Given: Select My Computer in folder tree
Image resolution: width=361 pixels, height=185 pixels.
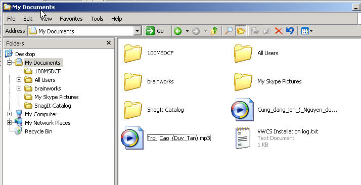Looking at the screenshot, I should click(41, 114).
